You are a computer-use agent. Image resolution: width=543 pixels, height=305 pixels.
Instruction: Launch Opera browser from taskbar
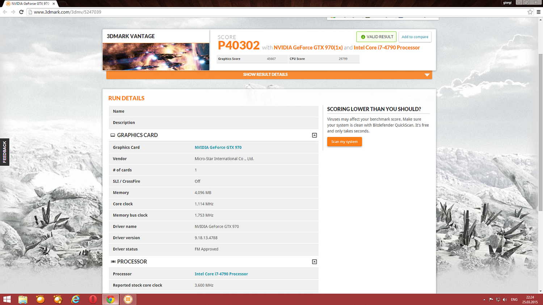point(93,300)
